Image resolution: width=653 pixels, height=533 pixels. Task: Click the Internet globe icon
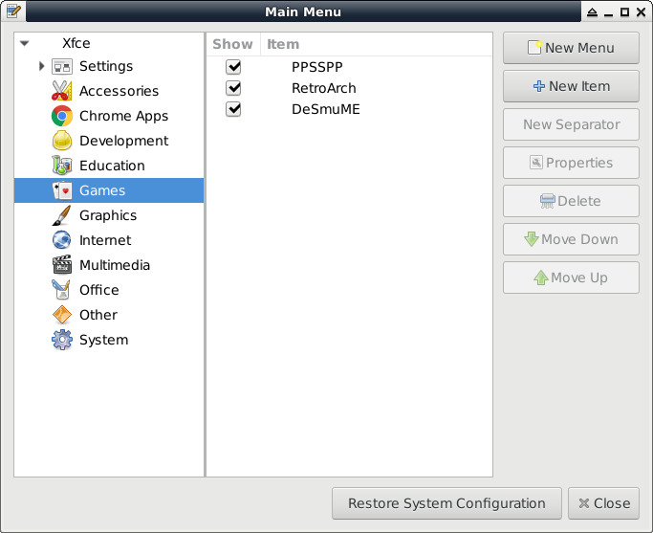tap(61, 240)
